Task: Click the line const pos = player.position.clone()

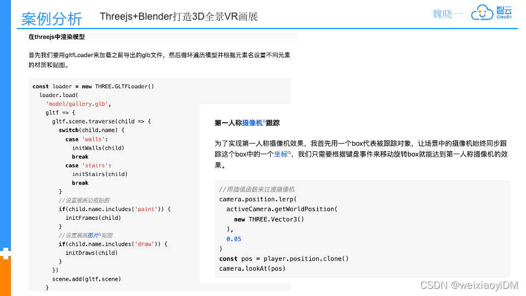Action: tap(284, 258)
